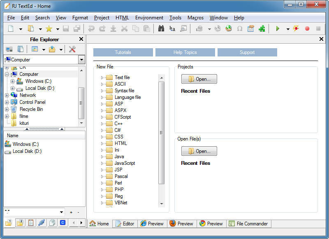Click the Copy icon in toolbar
Viewport: 329px width, 239px height.
(136, 28)
